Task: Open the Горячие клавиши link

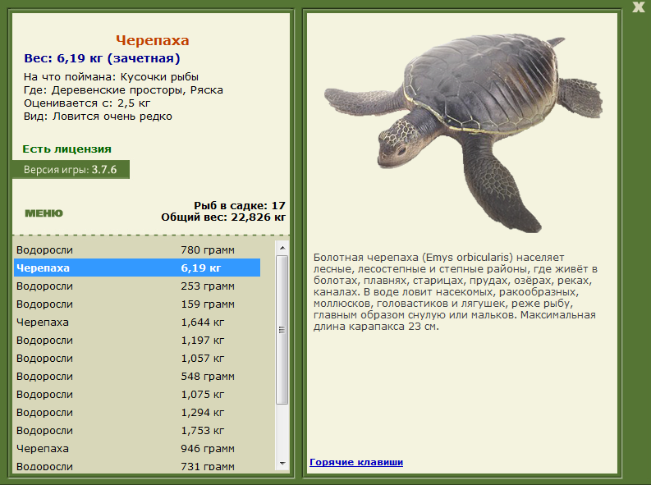Action: point(356,462)
